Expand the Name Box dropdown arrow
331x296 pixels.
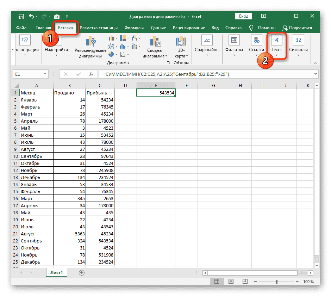(45, 74)
